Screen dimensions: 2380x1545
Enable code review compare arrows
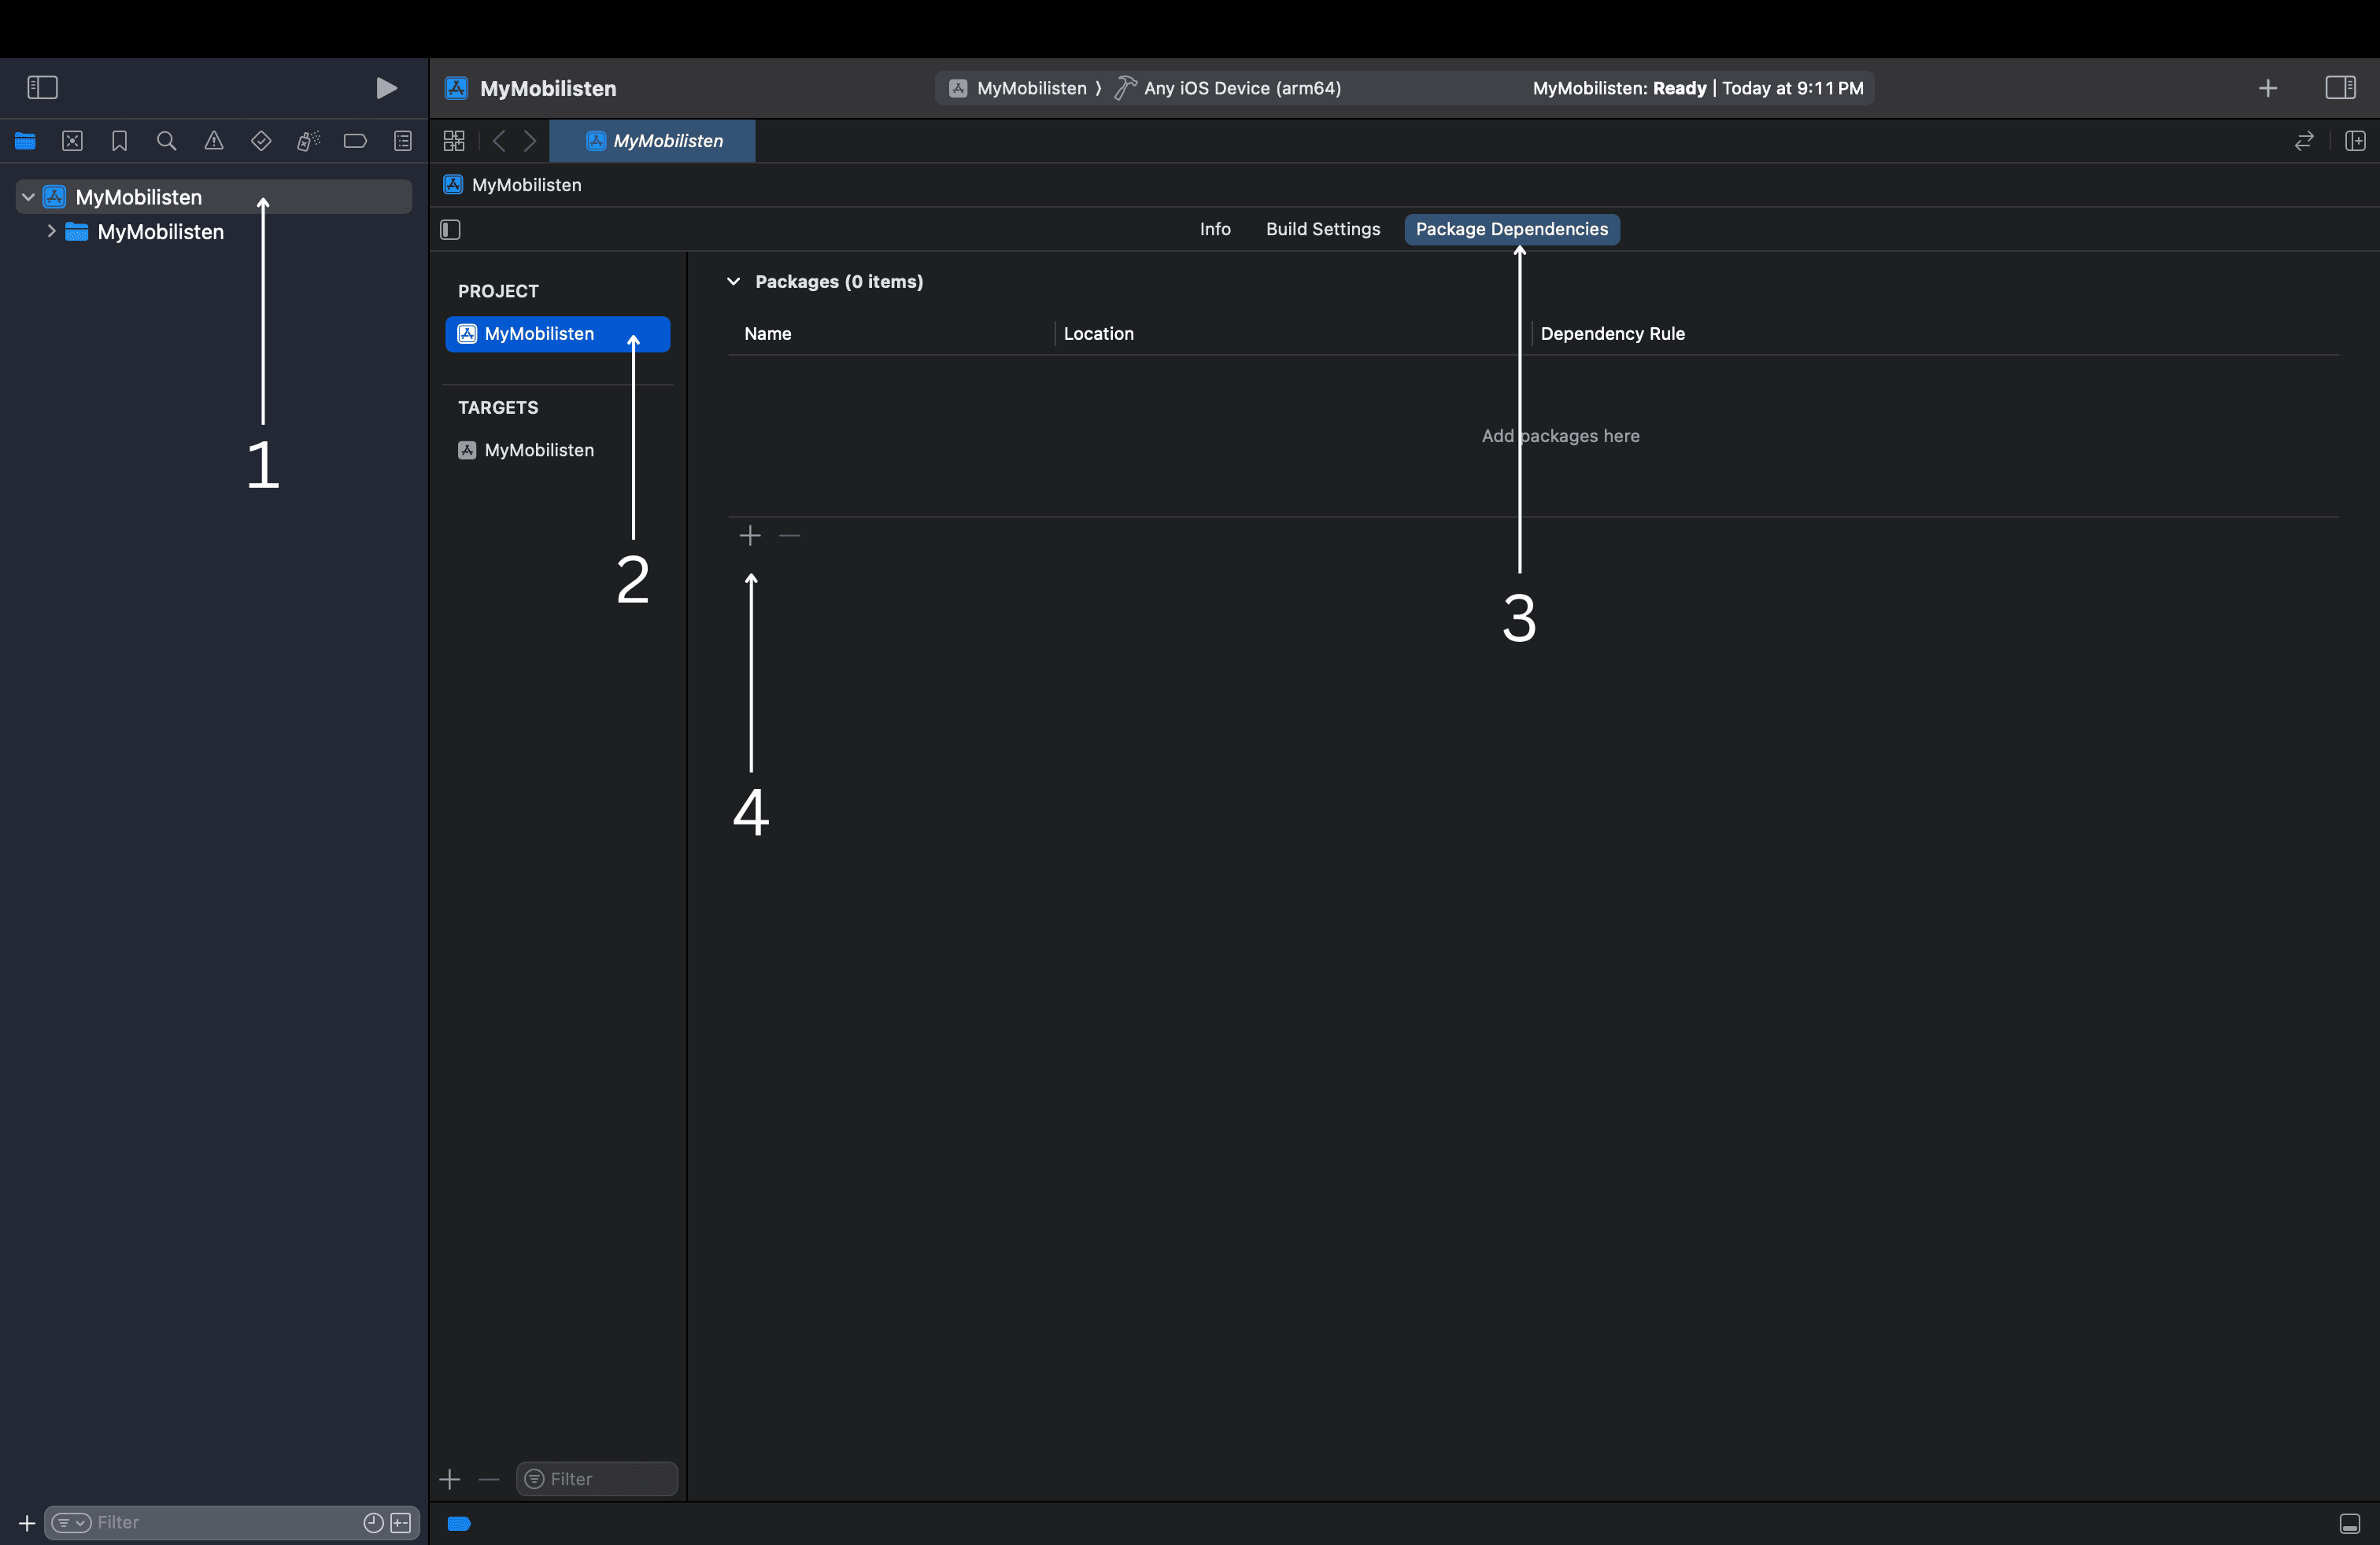[x=2304, y=141]
